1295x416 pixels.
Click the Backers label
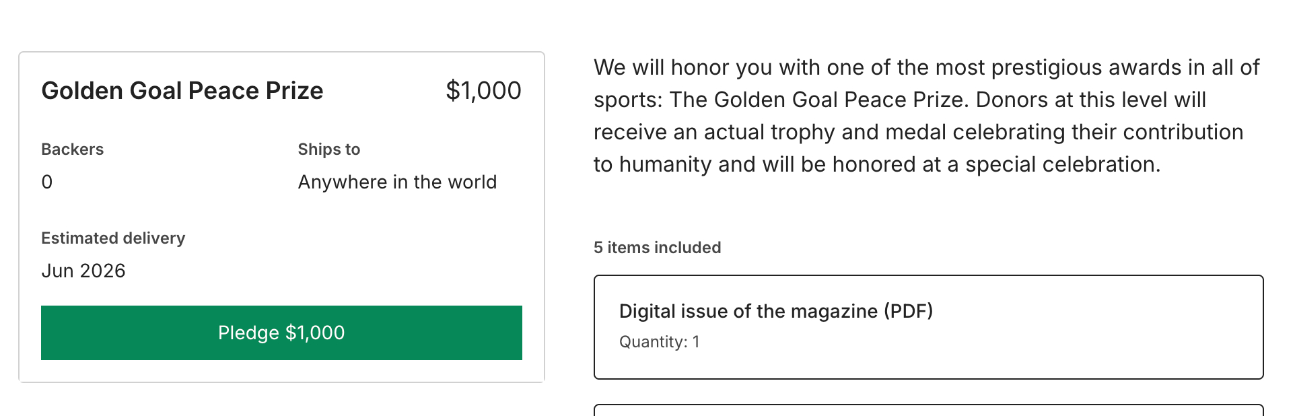tap(72, 149)
